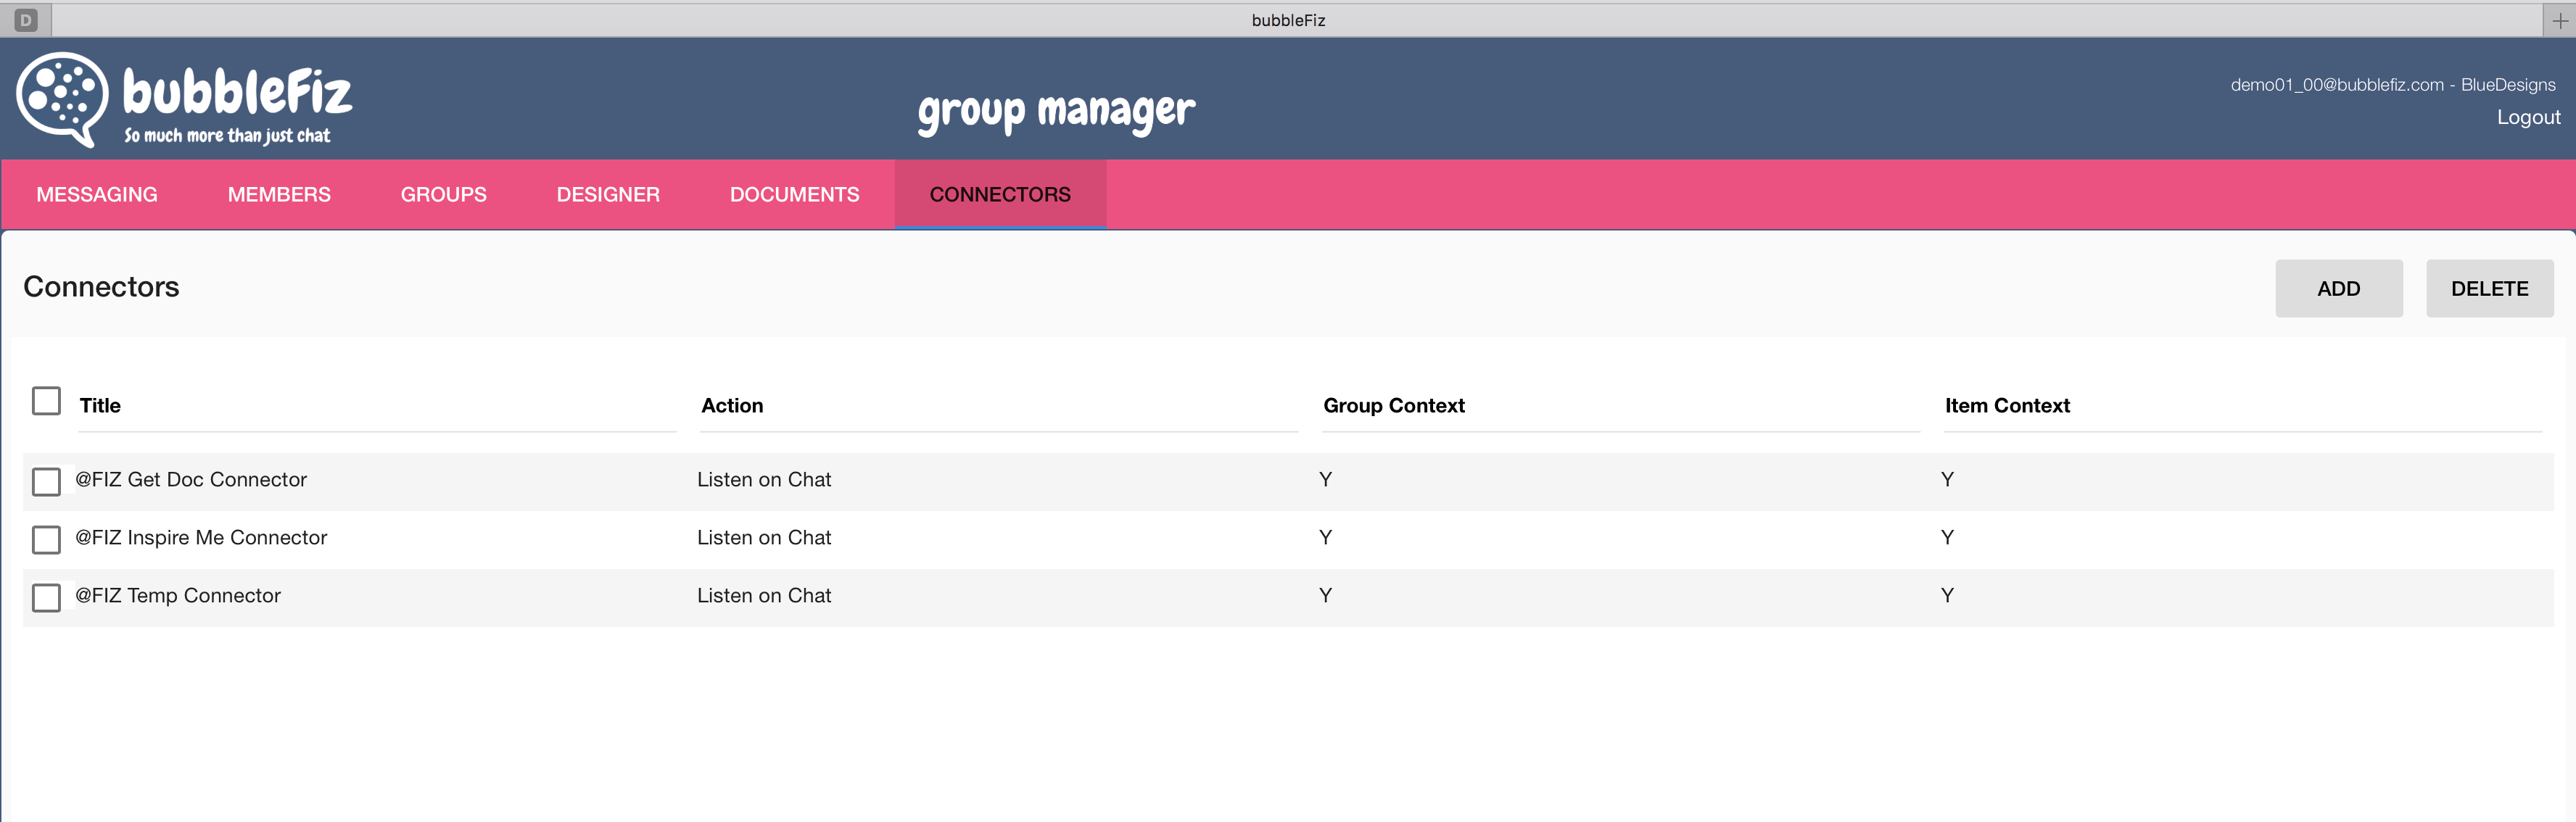Go to the GROUPS tab
Viewport: 2576px width, 822px height.
(444, 195)
